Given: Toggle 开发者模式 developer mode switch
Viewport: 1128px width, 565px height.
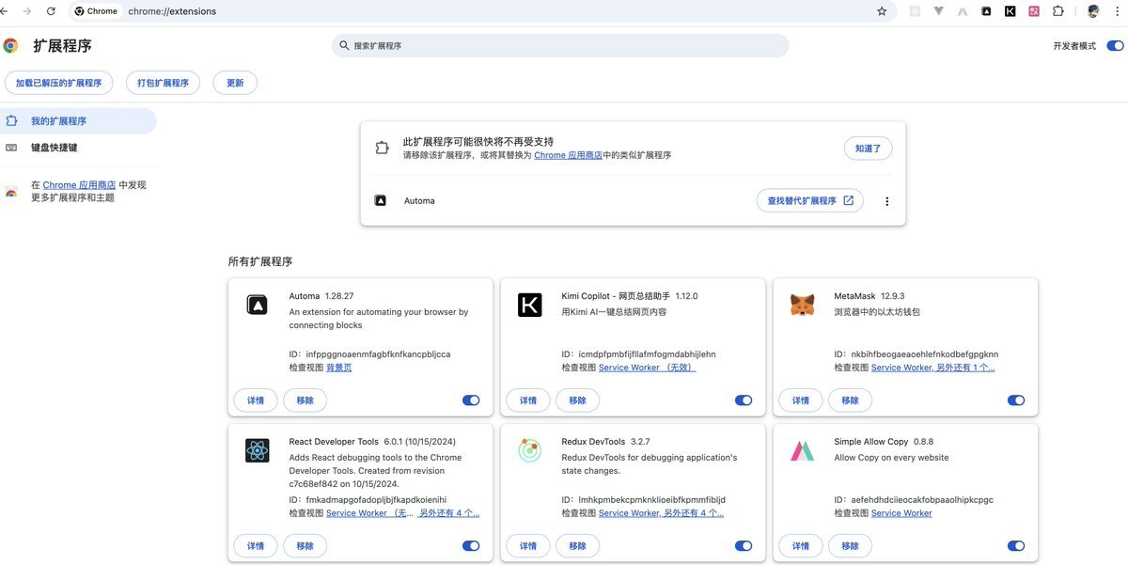Looking at the screenshot, I should [1116, 45].
